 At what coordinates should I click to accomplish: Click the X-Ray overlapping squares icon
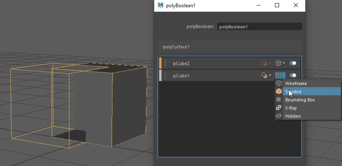(279, 108)
